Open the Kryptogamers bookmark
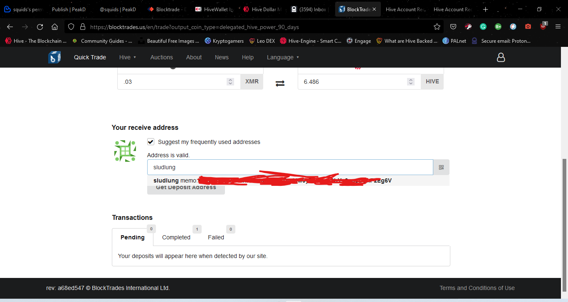Image resolution: width=568 pixels, height=302 pixels. pyautogui.click(x=224, y=41)
